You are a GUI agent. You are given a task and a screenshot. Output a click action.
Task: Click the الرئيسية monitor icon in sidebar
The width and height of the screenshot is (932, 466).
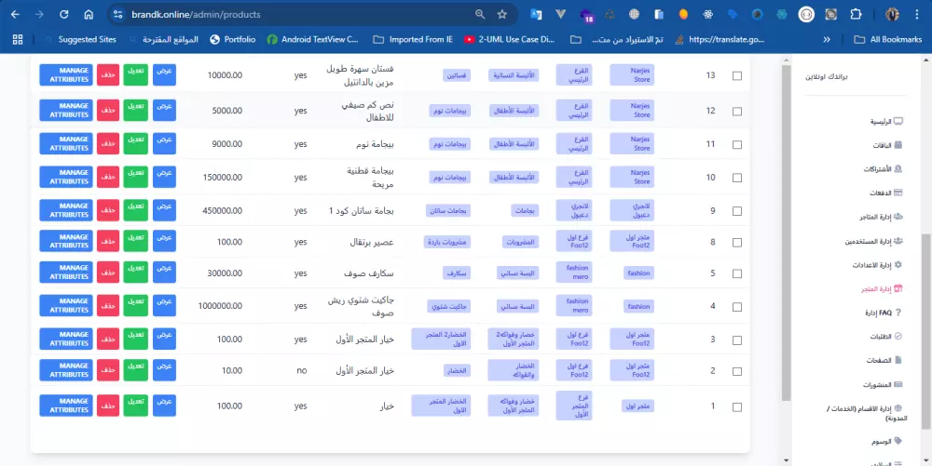coord(898,121)
